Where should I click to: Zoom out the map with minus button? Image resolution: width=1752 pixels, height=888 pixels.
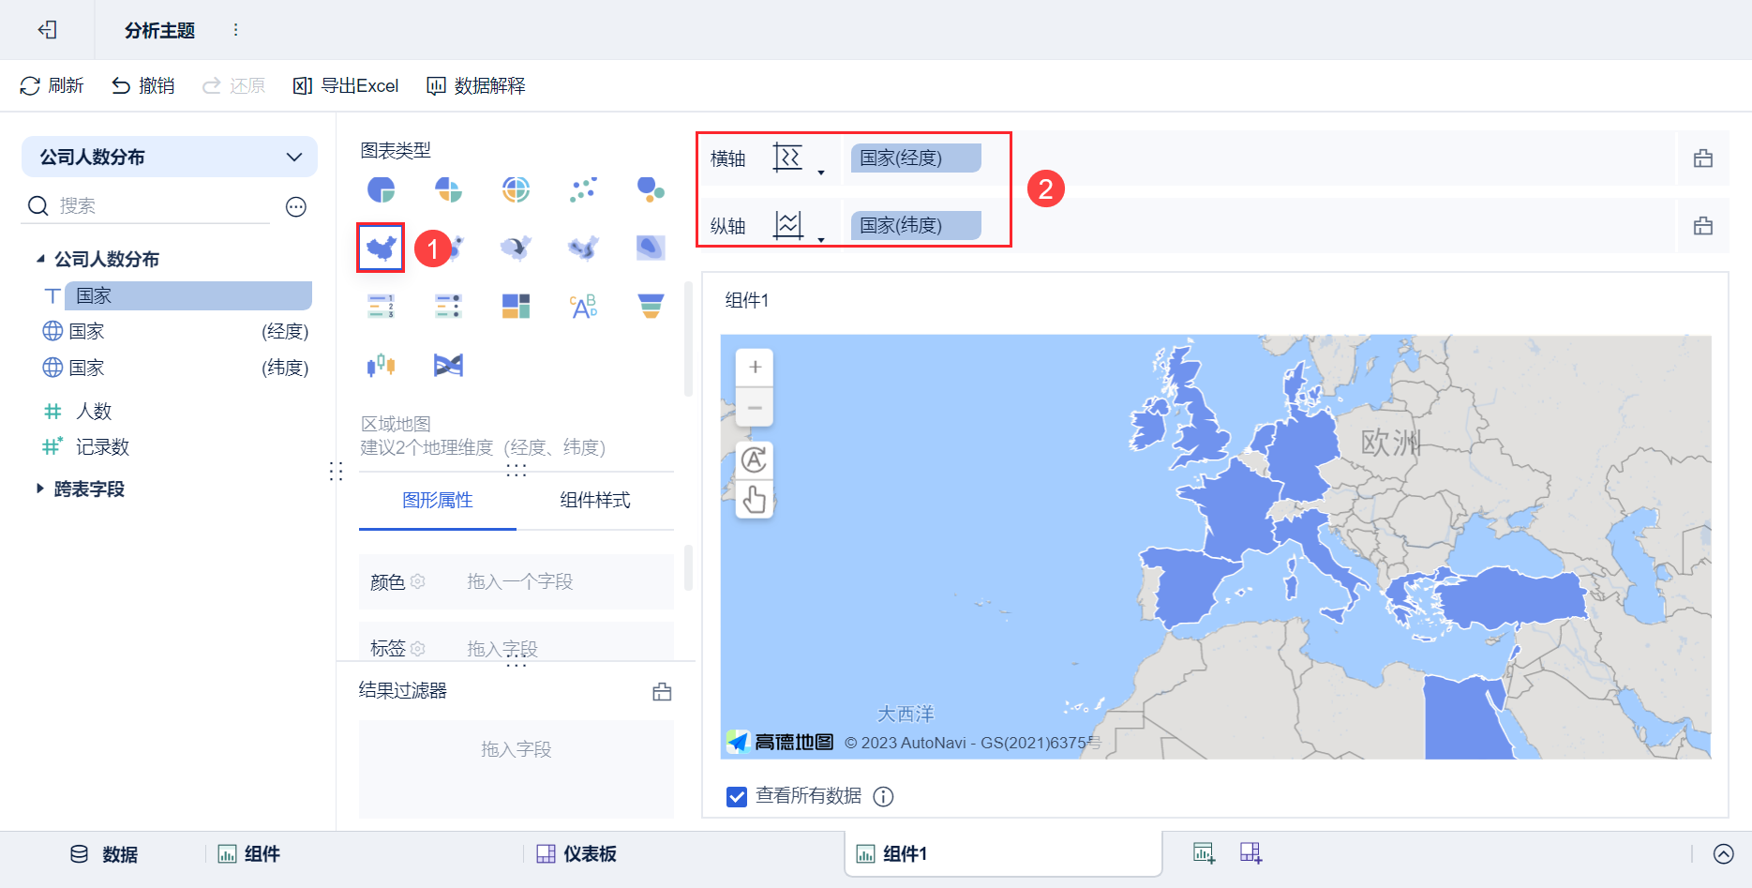click(x=755, y=407)
